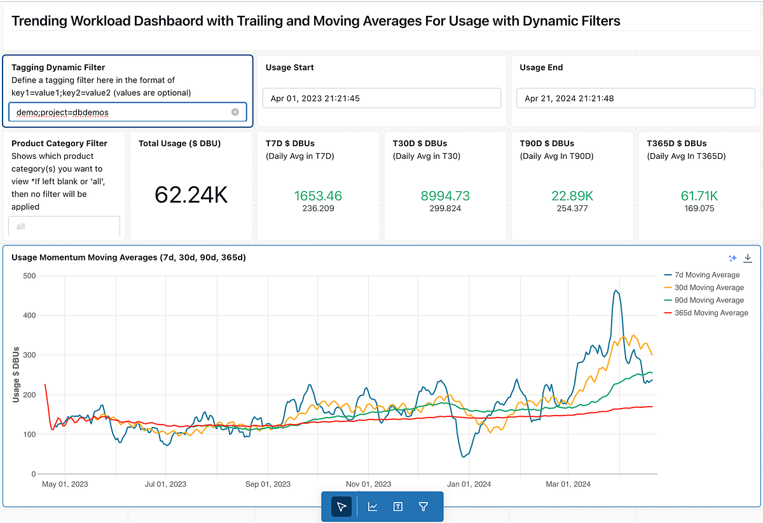Open the Usage Start date picker

coord(381,98)
